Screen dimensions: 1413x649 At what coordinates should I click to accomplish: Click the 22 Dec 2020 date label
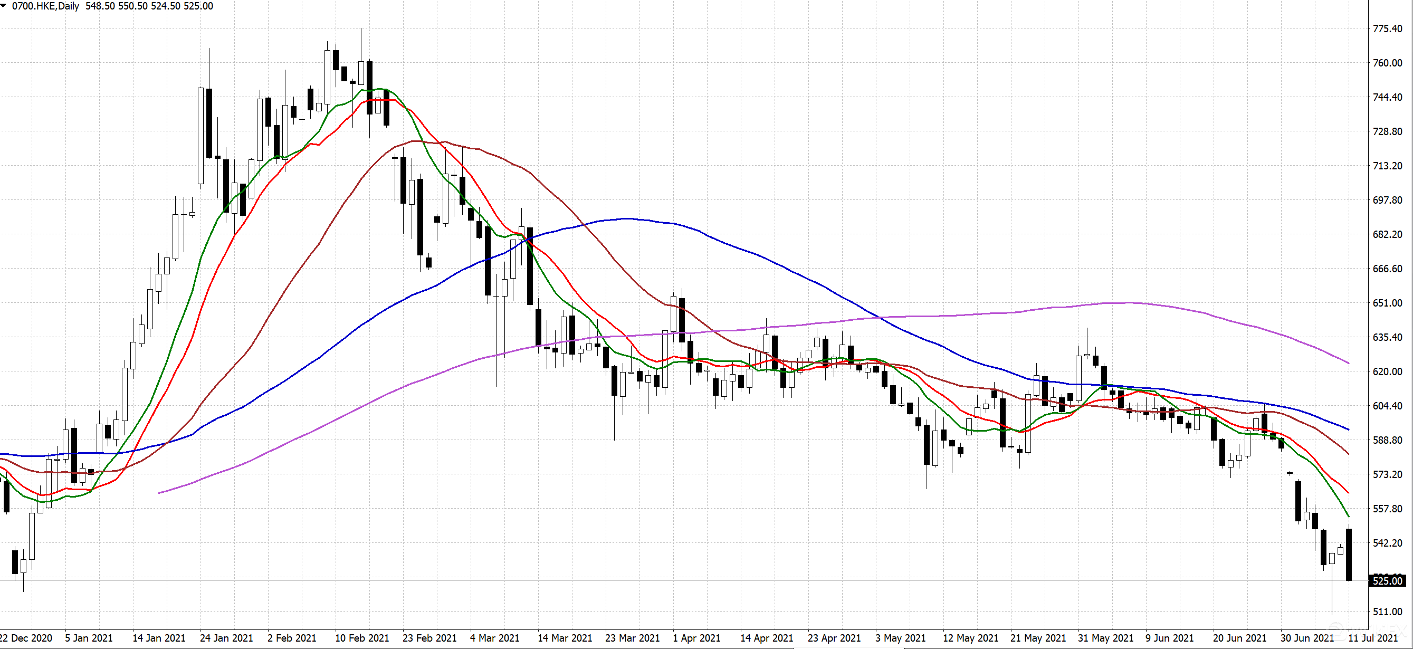[26, 638]
